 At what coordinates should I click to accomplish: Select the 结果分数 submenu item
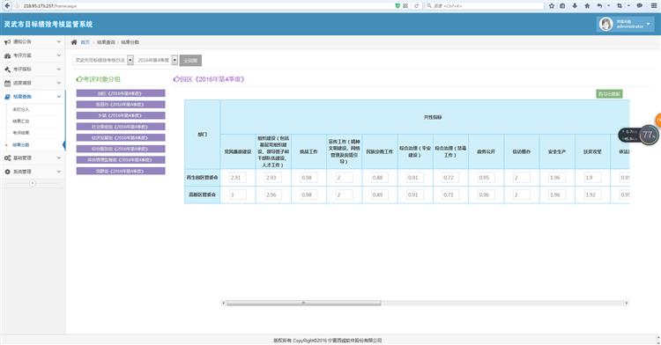[x=21, y=145]
